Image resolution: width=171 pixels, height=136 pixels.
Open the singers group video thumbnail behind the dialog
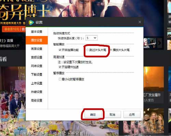tap(154, 121)
